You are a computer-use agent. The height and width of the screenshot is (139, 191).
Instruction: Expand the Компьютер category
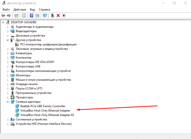tap(8, 58)
